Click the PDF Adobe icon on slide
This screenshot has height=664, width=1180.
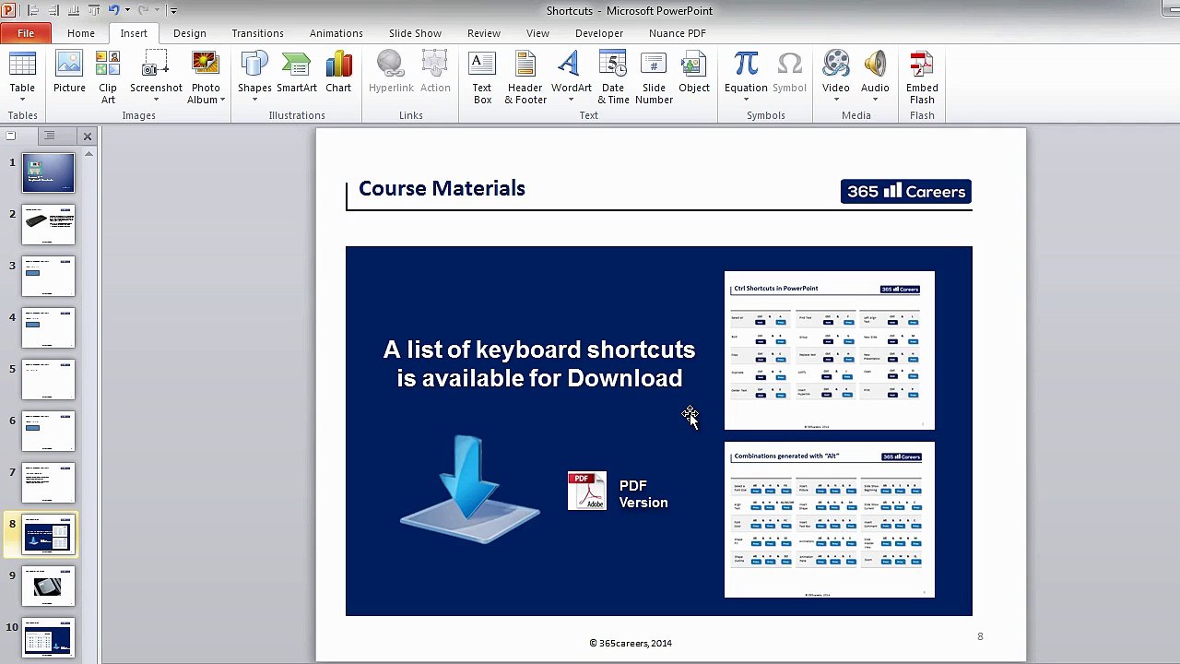[587, 491]
